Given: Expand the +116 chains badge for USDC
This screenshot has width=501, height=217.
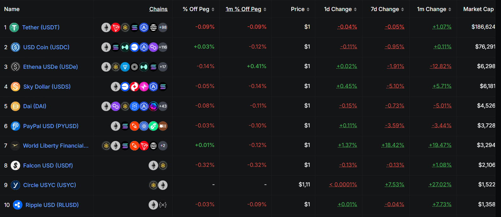Looking at the screenshot, I should point(163,47).
